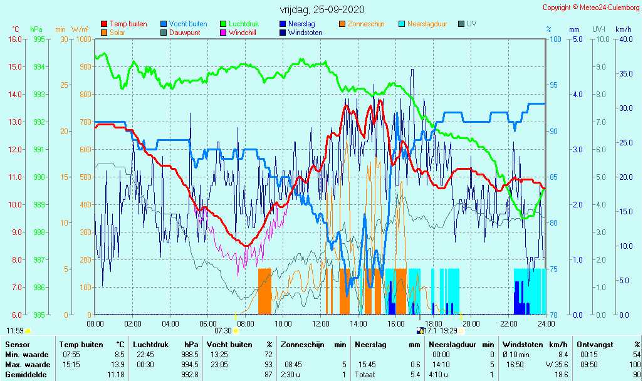Click the Neerslag legend label
Viewport: 643px width, 381px height.
tap(302, 24)
